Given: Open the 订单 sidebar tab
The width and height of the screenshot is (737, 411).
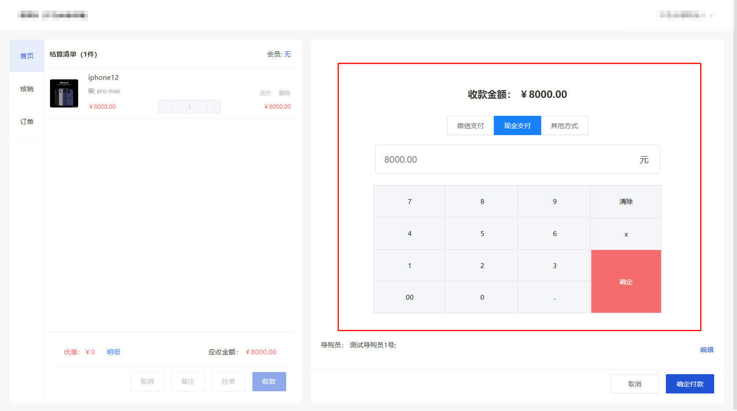Looking at the screenshot, I should coord(27,122).
